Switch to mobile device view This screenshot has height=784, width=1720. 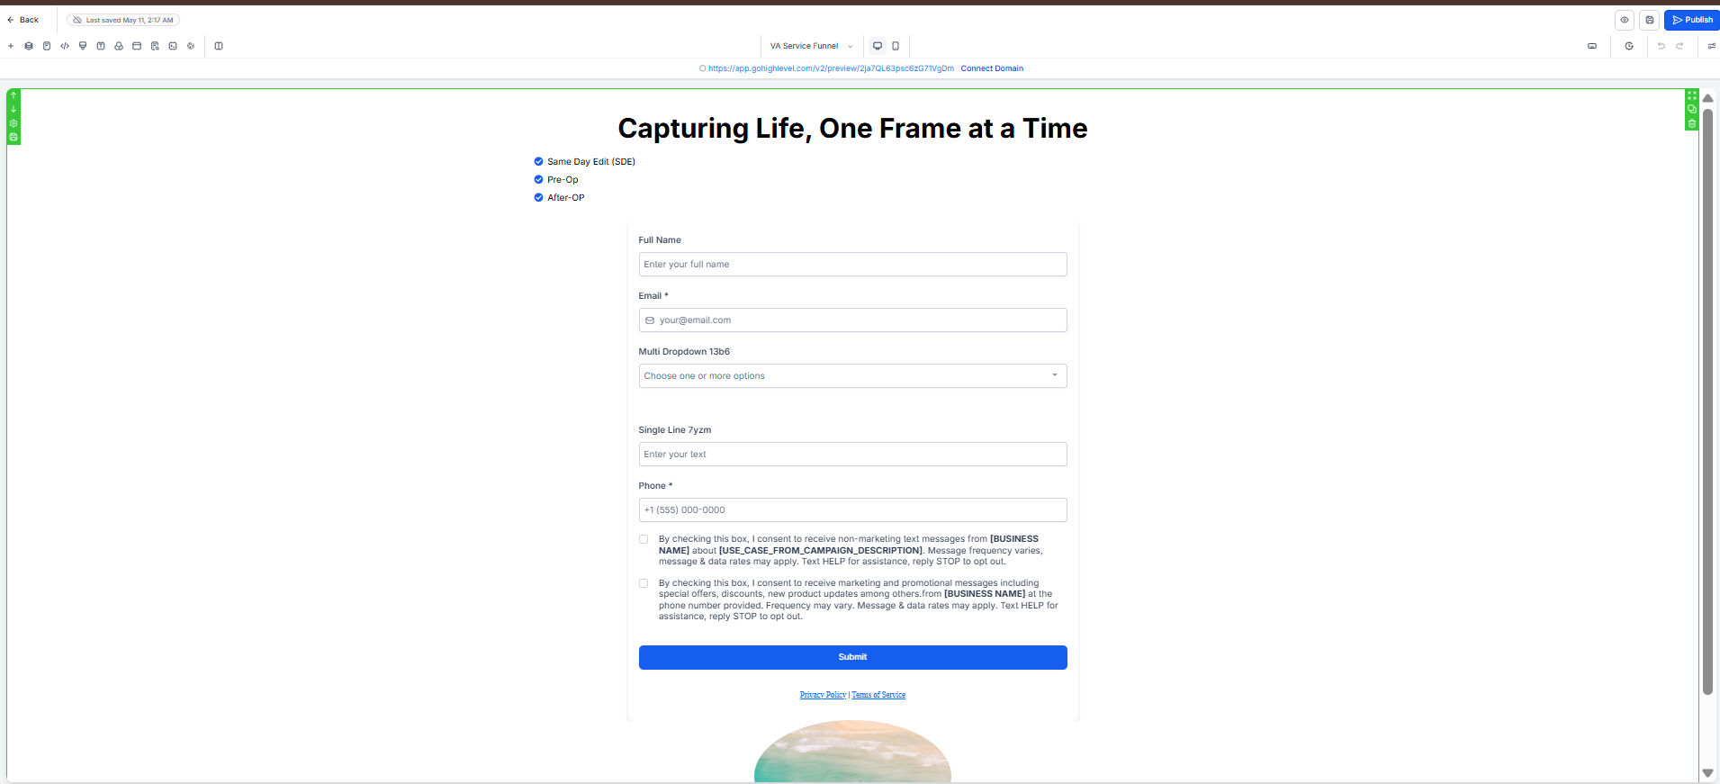(x=896, y=46)
